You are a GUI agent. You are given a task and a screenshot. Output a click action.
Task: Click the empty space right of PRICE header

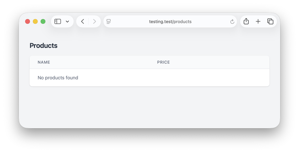tap(218, 62)
